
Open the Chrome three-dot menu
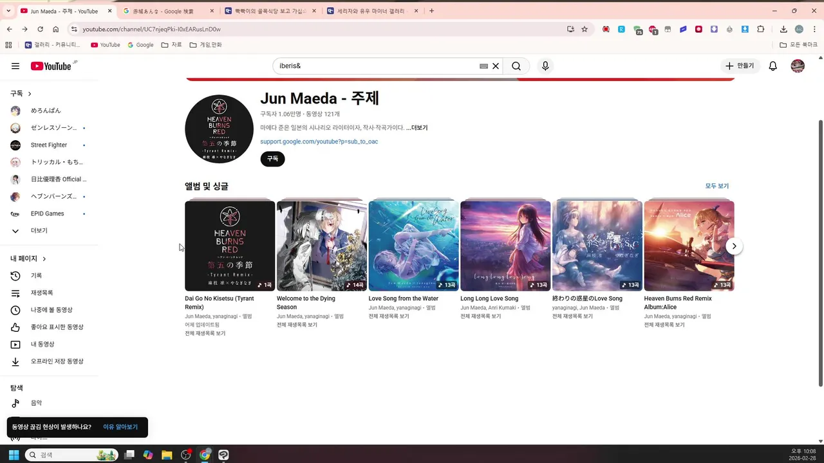pyautogui.click(x=814, y=29)
